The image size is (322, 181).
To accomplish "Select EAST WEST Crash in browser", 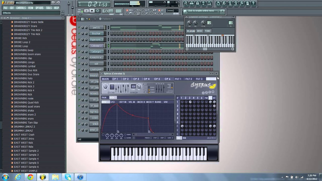I will point(24,135).
